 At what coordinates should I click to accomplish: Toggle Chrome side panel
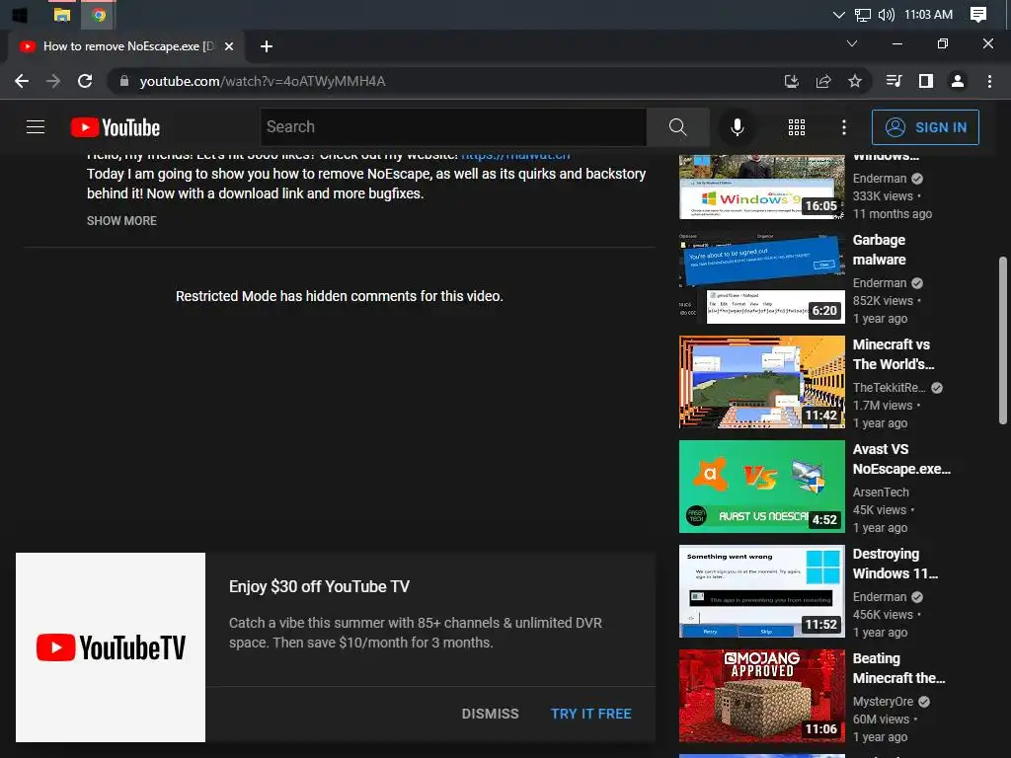click(x=926, y=81)
